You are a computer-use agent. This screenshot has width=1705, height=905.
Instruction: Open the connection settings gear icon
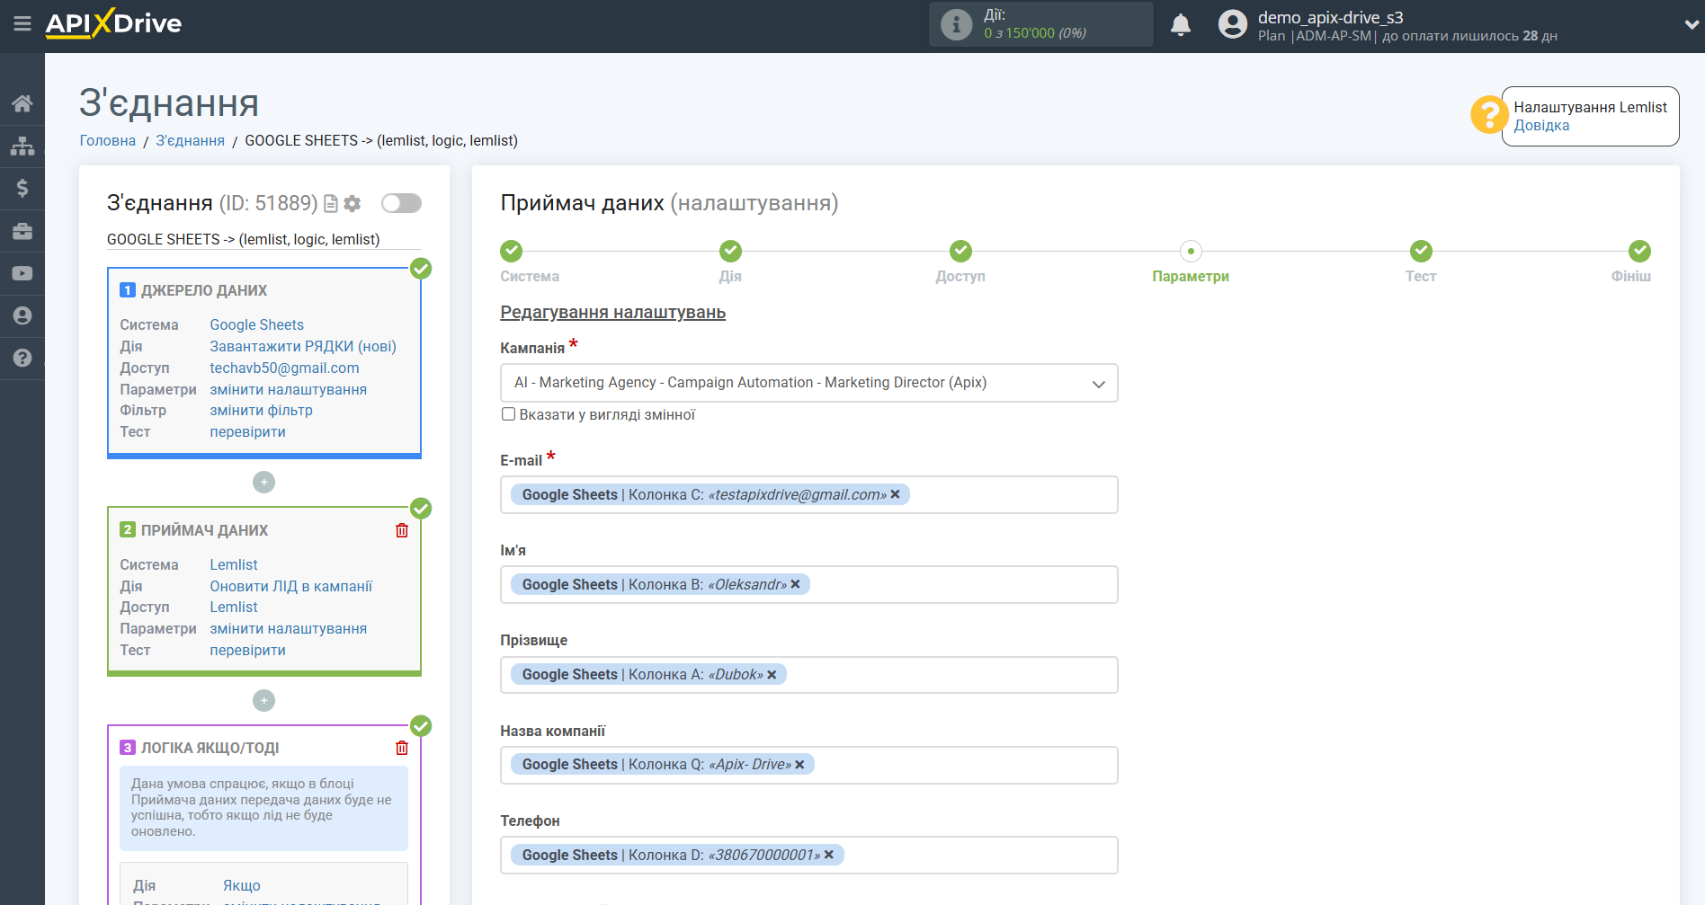click(x=353, y=204)
